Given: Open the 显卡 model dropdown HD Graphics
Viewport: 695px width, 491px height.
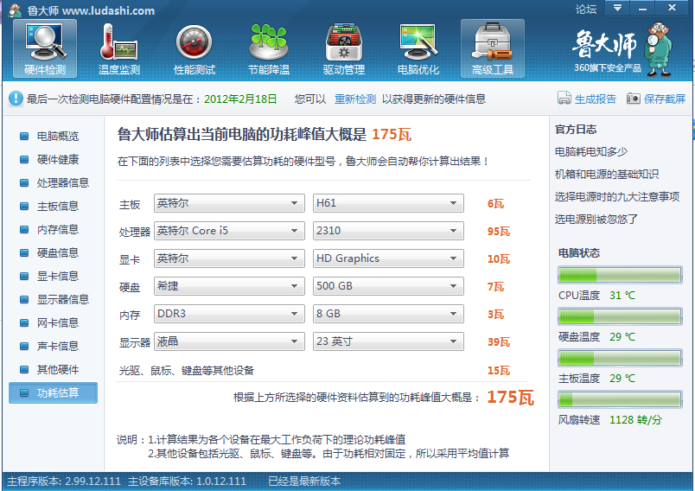Looking at the screenshot, I should point(388,258).
